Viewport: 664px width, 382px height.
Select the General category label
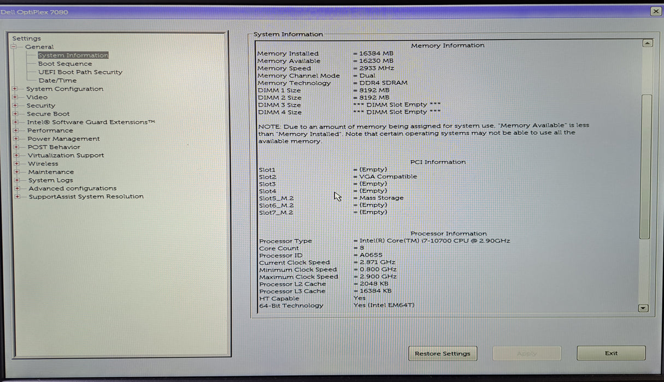(x=39, y=47)
